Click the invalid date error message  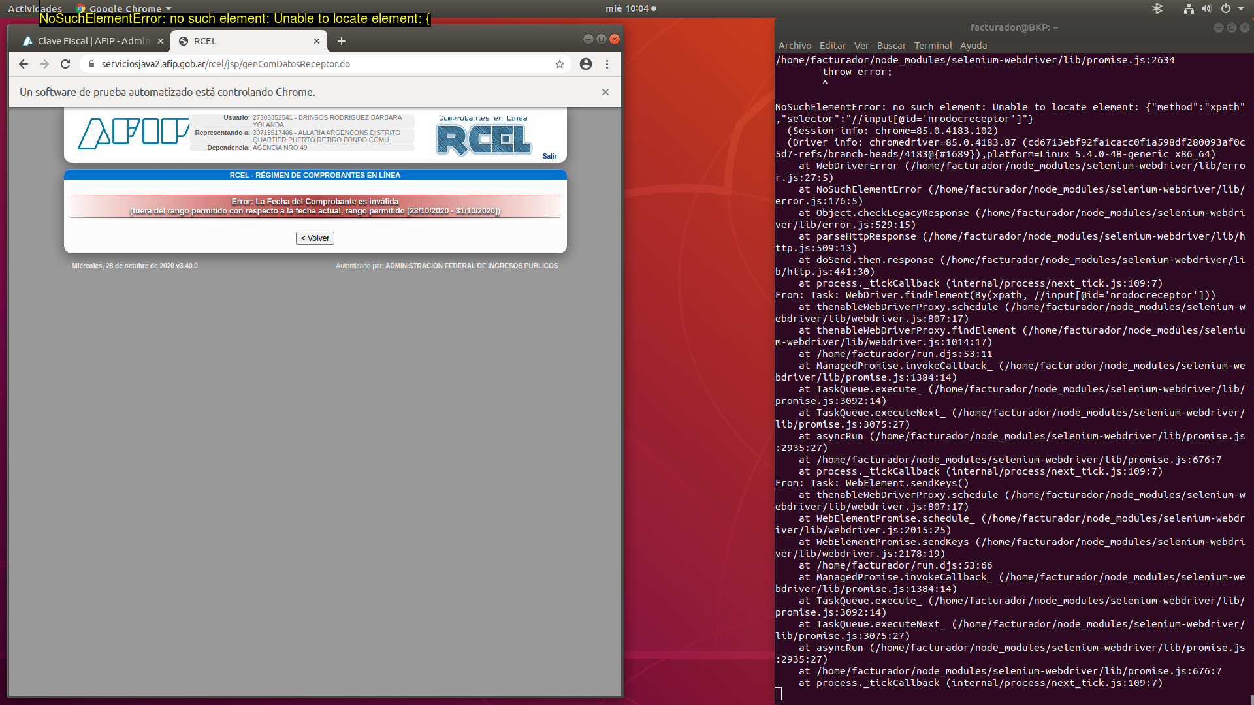(x=315, y=206)
